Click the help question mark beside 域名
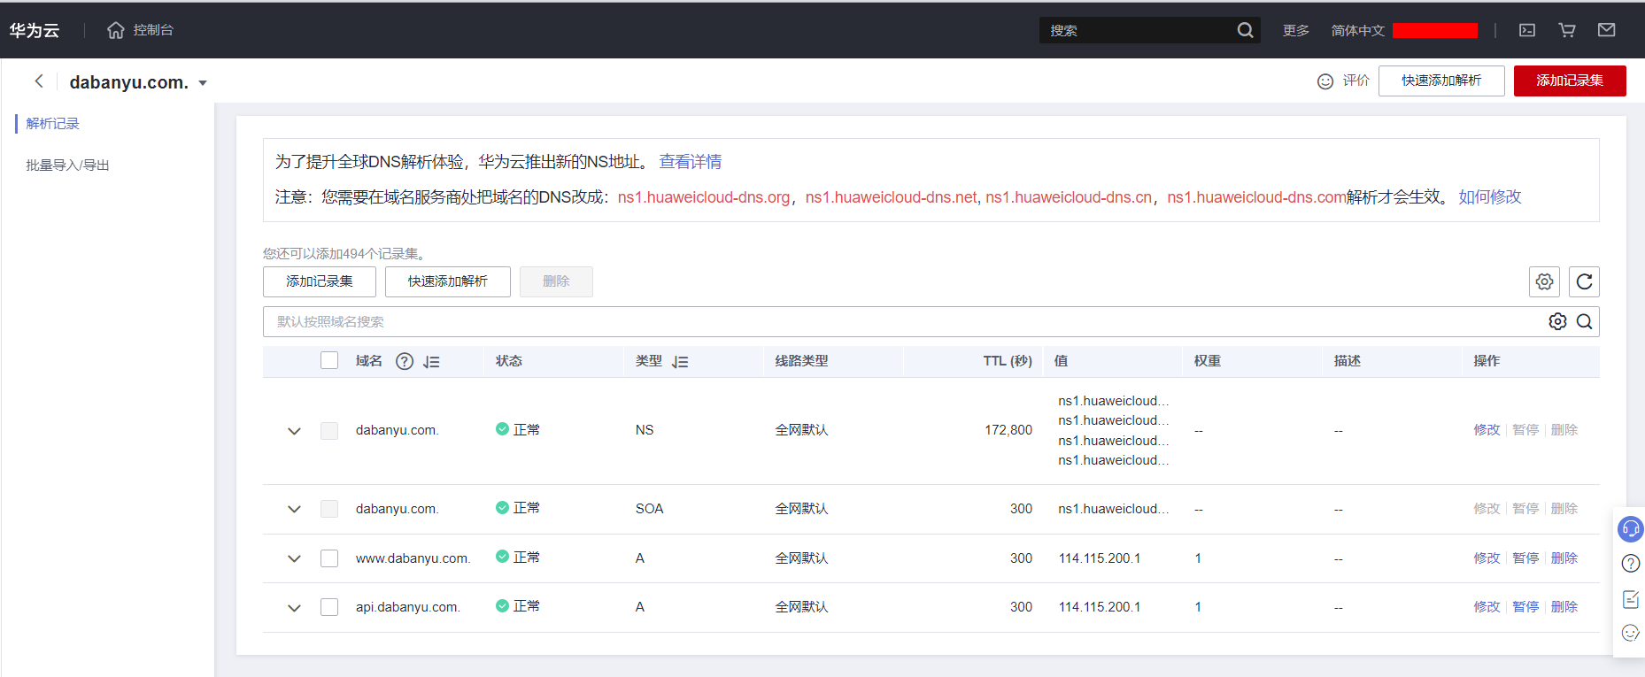The height and width of the screenshot is (677, 1645). 405,361
